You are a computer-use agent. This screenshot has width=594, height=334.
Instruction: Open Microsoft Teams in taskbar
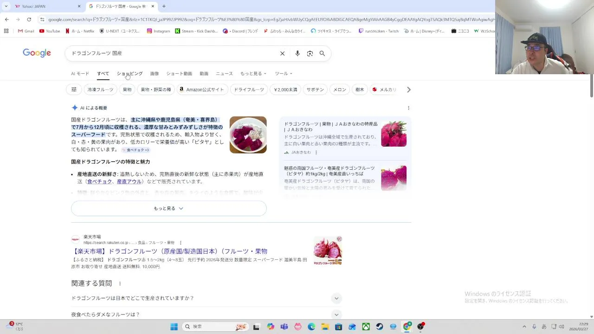tap(284, 327)
